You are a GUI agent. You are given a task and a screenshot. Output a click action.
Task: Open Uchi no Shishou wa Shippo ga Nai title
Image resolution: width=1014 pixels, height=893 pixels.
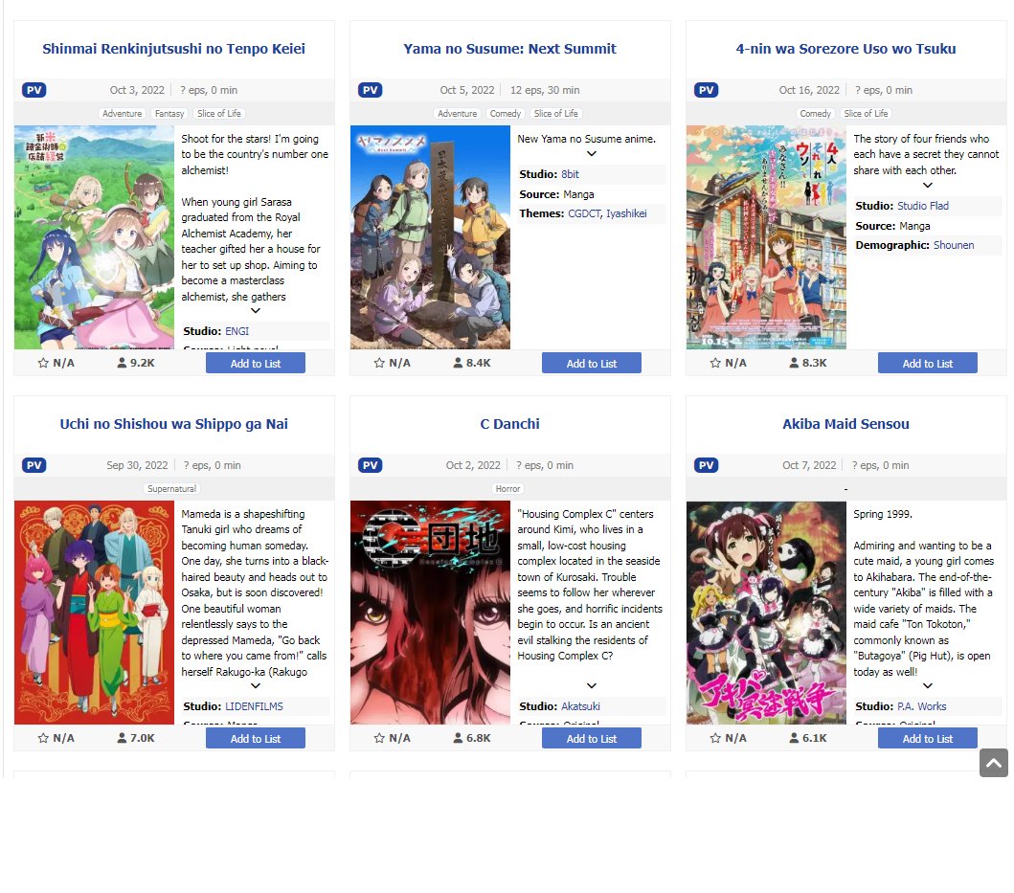(174, 424)
